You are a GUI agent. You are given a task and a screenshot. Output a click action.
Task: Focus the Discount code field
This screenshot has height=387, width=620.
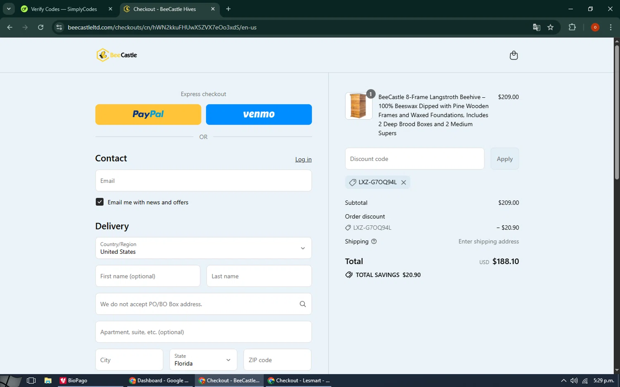coord(415,159)
